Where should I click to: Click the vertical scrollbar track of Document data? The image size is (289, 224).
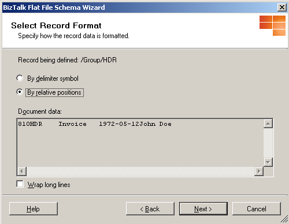(268, 143)
